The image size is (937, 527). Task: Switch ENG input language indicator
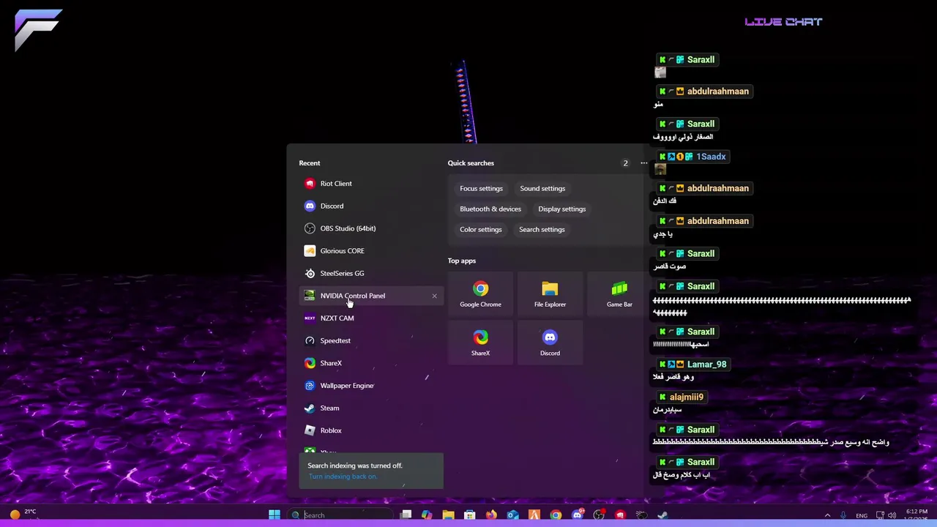coord(862,515)
